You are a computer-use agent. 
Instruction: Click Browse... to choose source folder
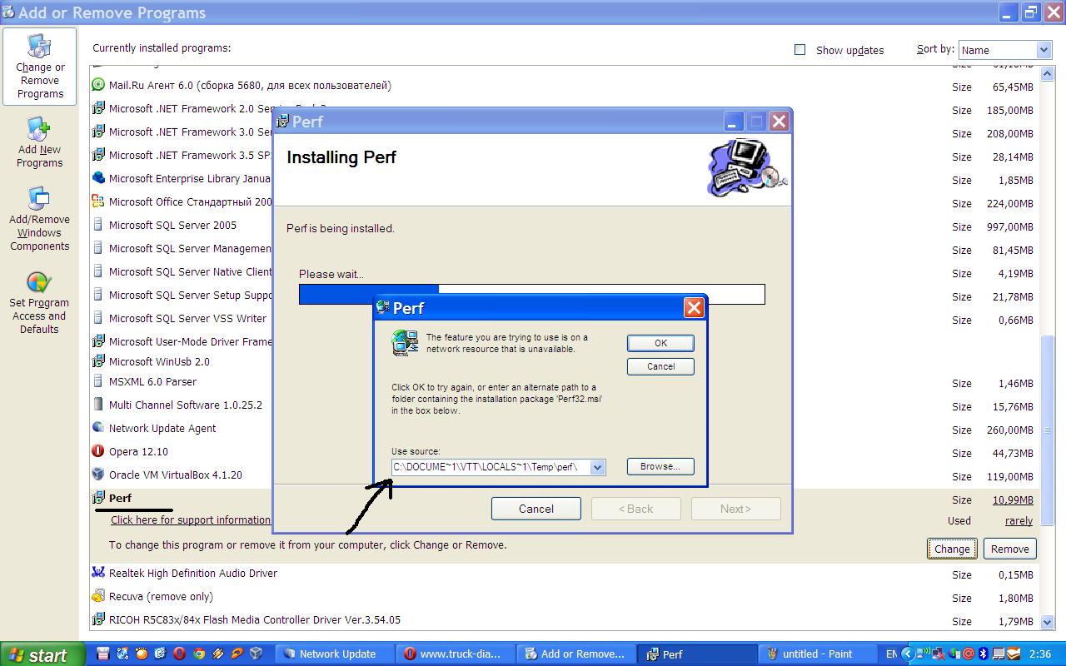660,466
